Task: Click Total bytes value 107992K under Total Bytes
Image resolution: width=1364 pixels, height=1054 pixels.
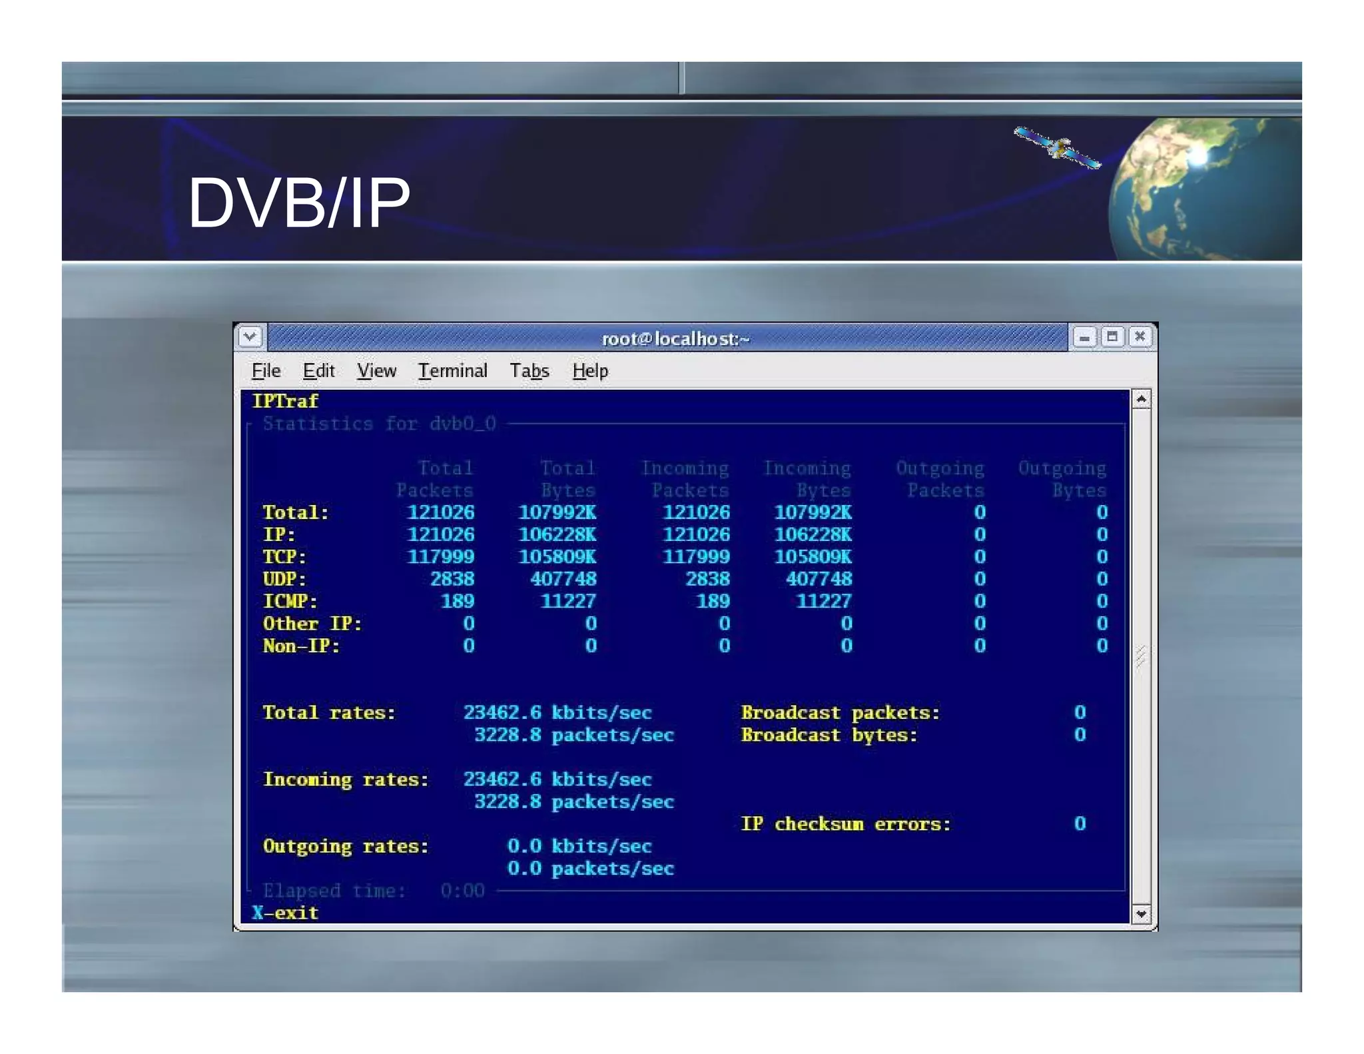Action: coord(557,512)
